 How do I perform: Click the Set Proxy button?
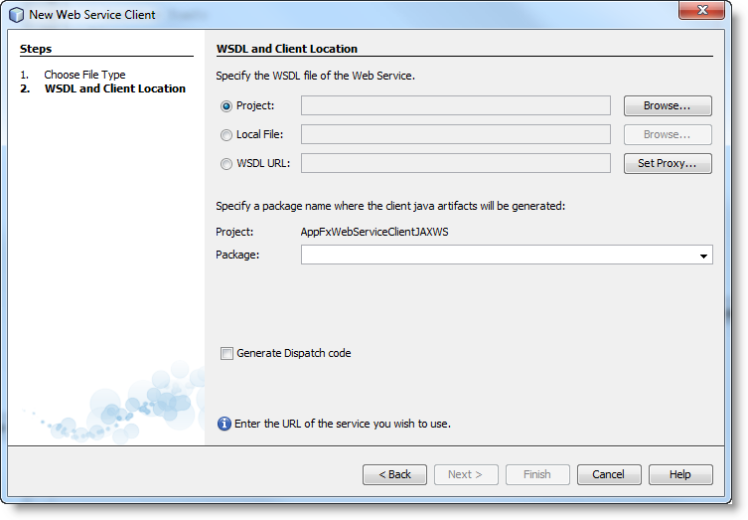click(x=668, y=164)
